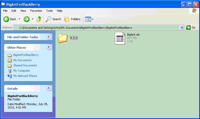
Task: Expand File and Folder Tasks panel
Action: pyautogui.click(x=49, y=37)
